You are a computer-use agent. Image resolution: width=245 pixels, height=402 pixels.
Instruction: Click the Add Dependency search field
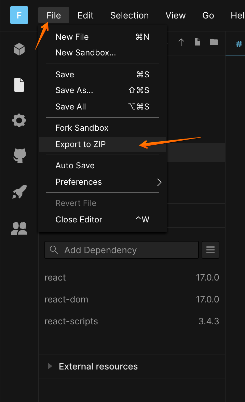point(122,250)
